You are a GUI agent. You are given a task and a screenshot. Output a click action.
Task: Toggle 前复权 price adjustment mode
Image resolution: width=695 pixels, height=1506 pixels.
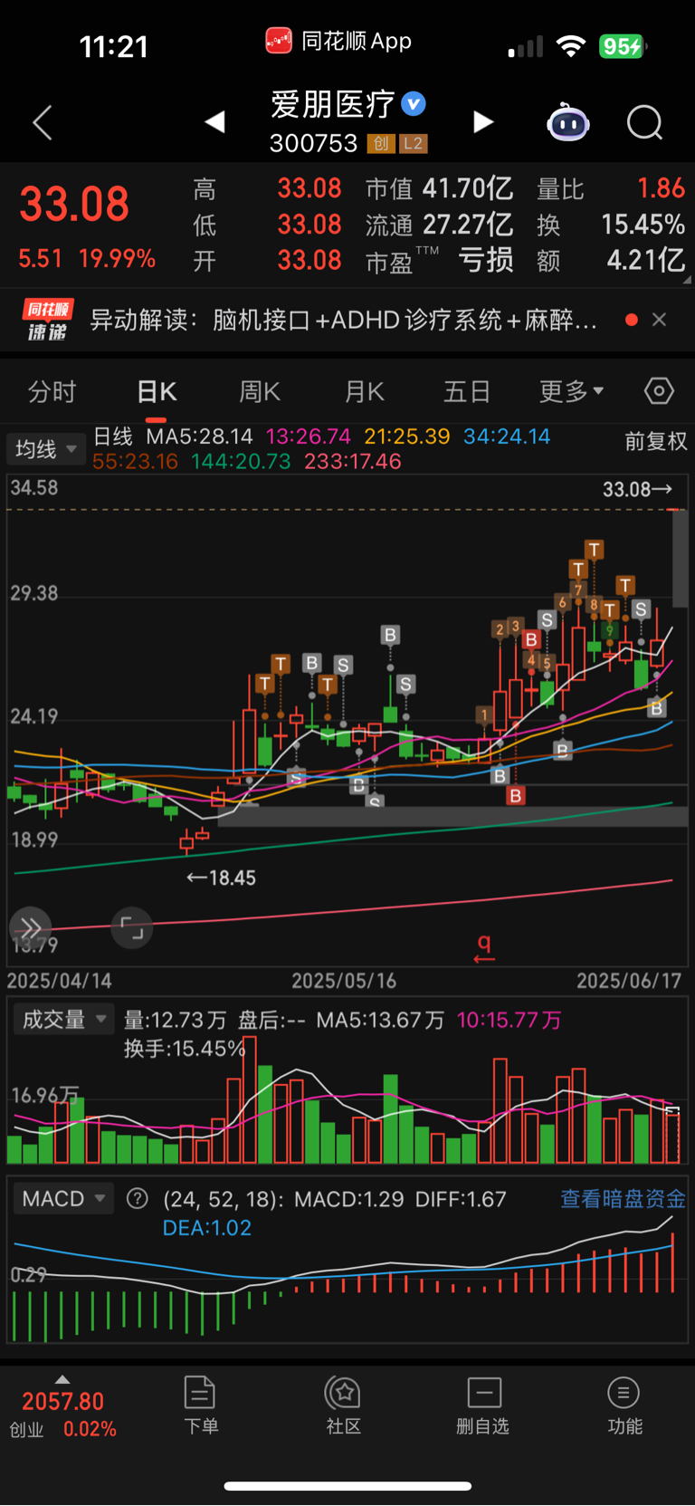(x=656, y=442)
